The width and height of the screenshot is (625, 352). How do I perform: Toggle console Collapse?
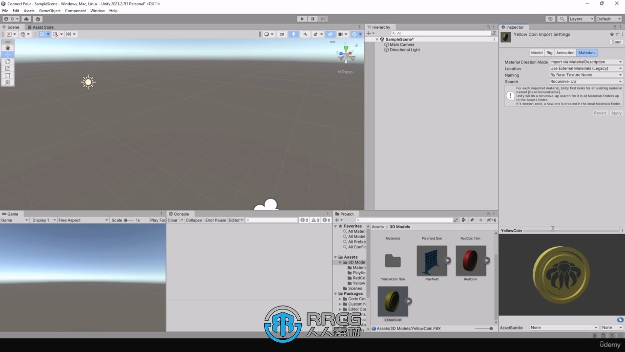pos(193,220)
